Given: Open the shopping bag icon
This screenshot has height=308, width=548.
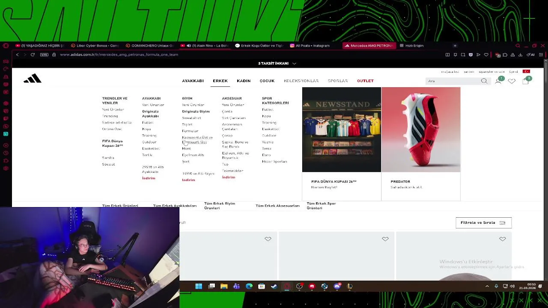Looking at the screenshot, I should click(x=525, y=81).
